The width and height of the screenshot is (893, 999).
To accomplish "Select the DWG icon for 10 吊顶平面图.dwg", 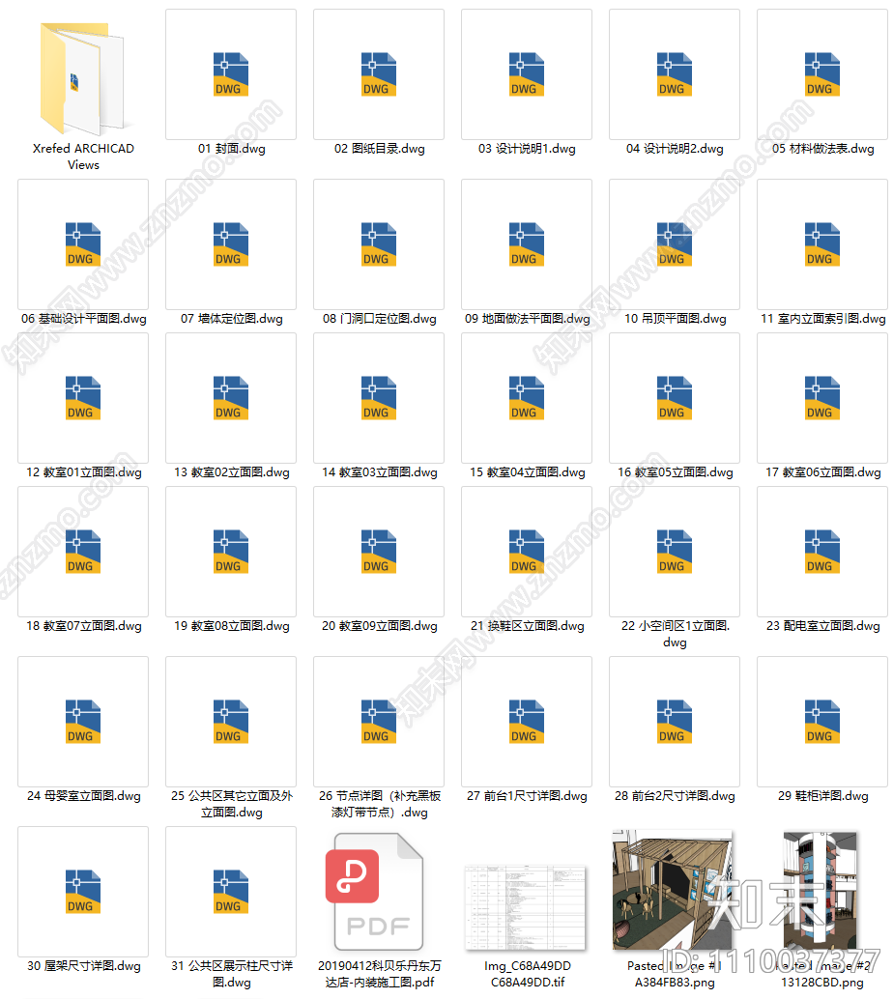I will 675,244.
